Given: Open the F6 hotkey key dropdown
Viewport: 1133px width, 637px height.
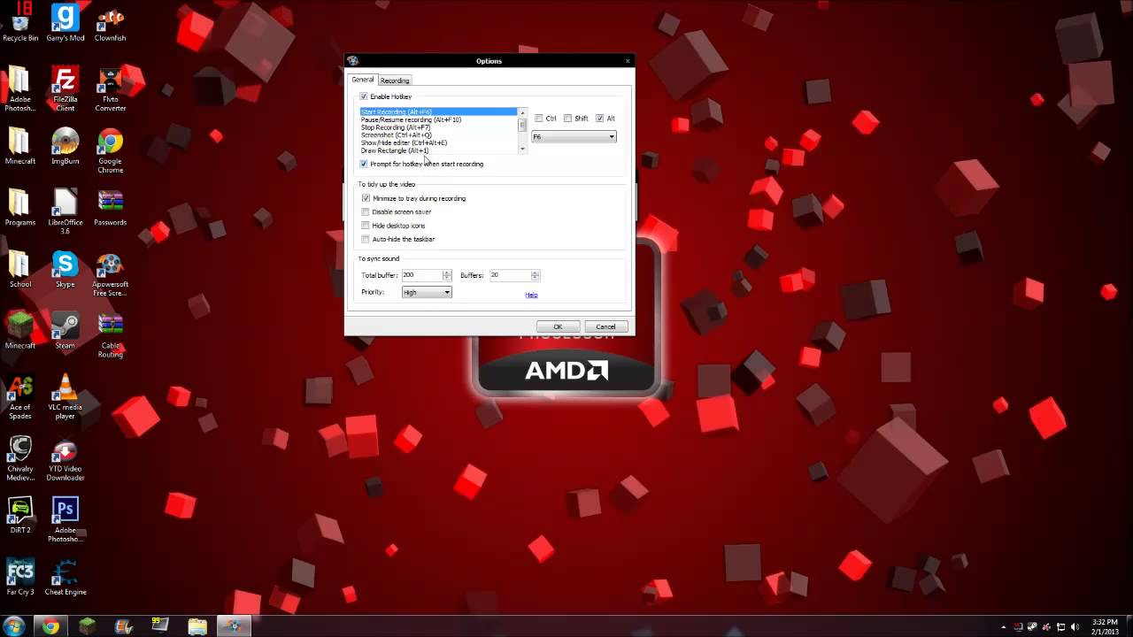Looking at the screenshot, I should coord(574,136).
